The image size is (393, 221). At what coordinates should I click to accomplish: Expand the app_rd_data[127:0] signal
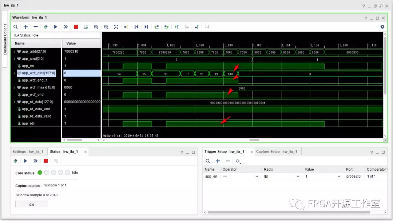tap(14, 102)
